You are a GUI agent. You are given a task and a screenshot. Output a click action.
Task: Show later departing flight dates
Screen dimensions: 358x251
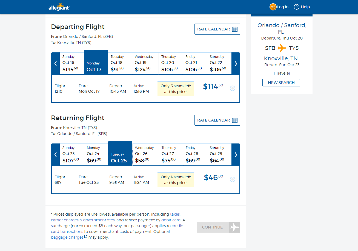tap(236, 64)
